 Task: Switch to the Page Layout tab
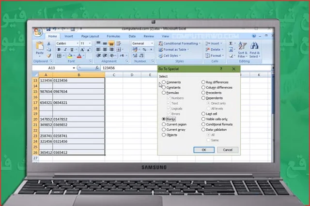(x=90, y=36)
